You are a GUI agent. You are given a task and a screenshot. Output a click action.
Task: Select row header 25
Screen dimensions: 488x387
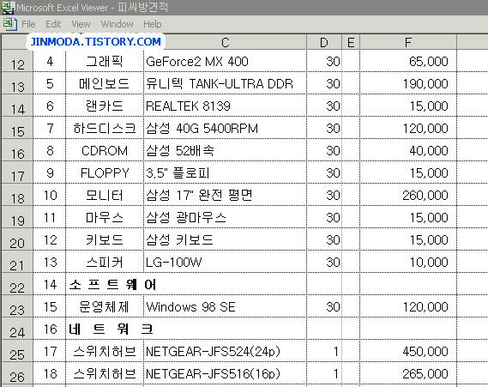(17, 351)
